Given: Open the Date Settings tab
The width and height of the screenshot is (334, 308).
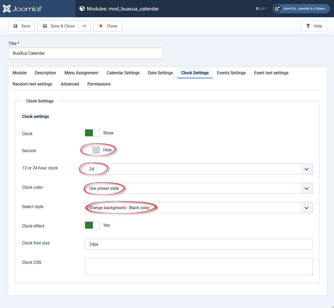Looking at the screenshot, I should [160, 73].
